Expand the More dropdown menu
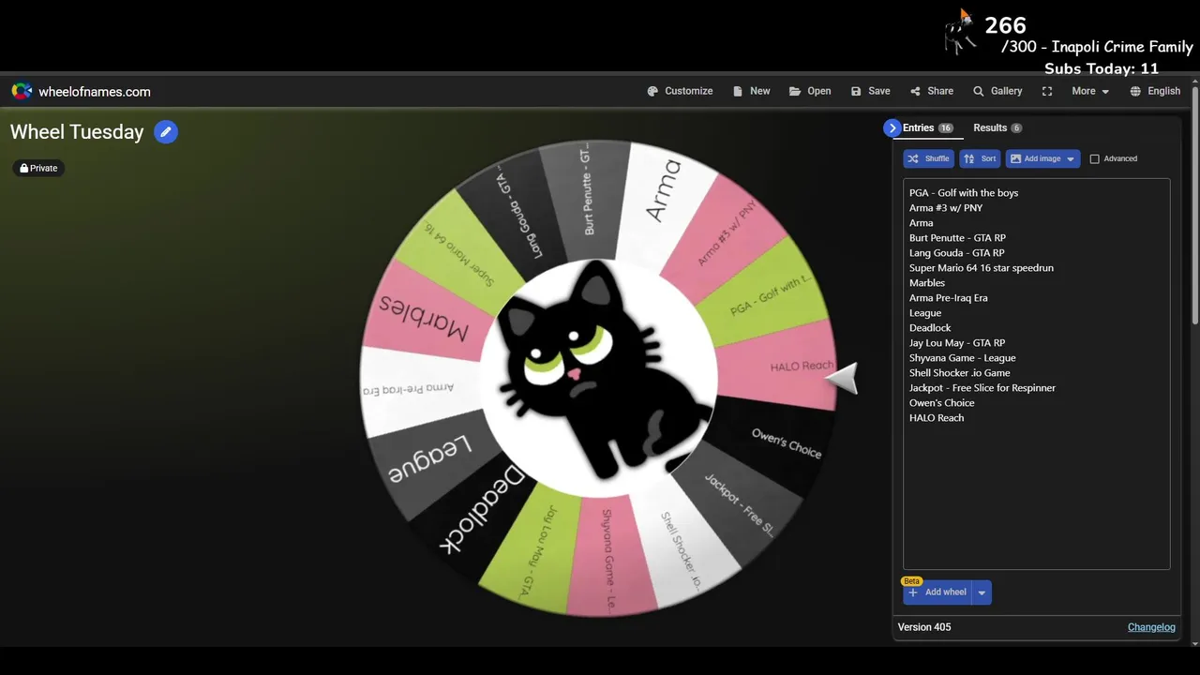 [1090, 91]
